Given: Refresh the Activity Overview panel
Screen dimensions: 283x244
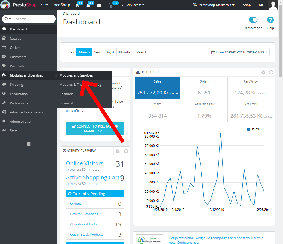Looking at the screenshot, I should (126, 151).
